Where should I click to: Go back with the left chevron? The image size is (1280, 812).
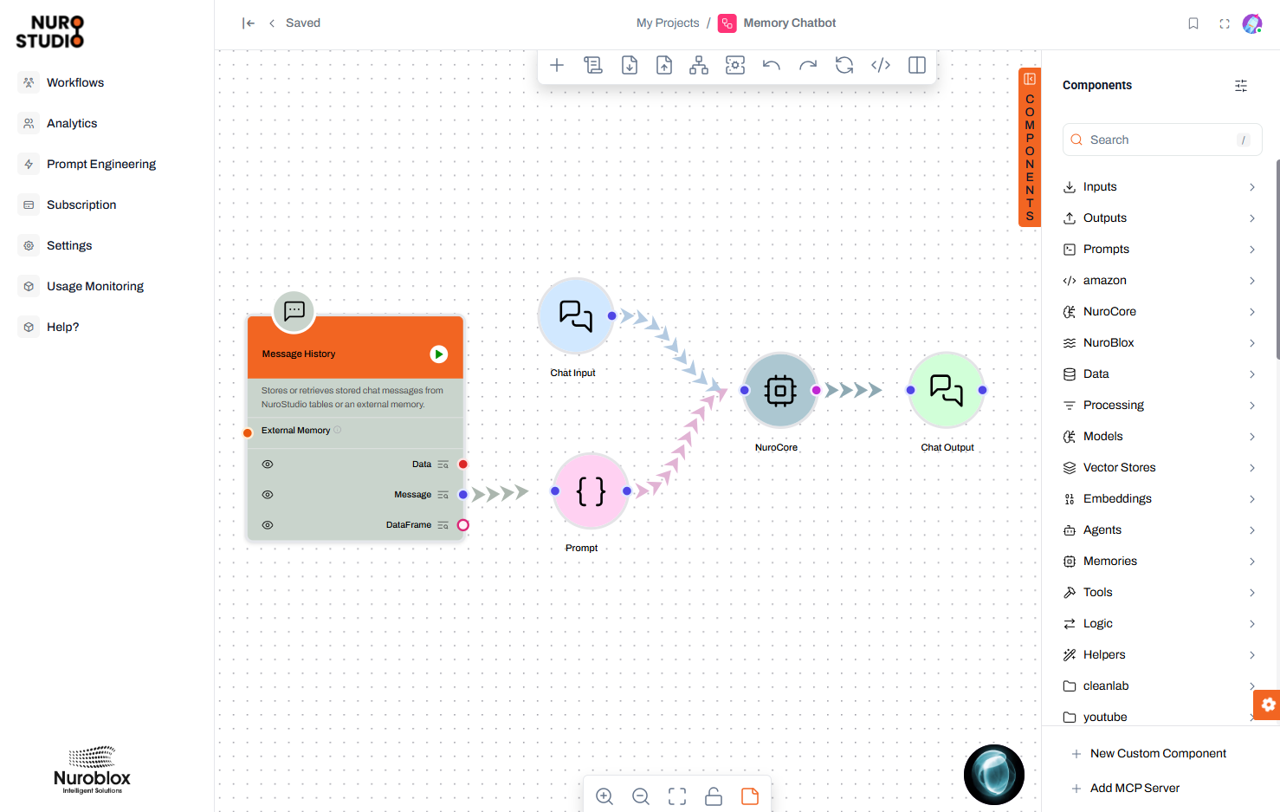[x=272, y=23]
